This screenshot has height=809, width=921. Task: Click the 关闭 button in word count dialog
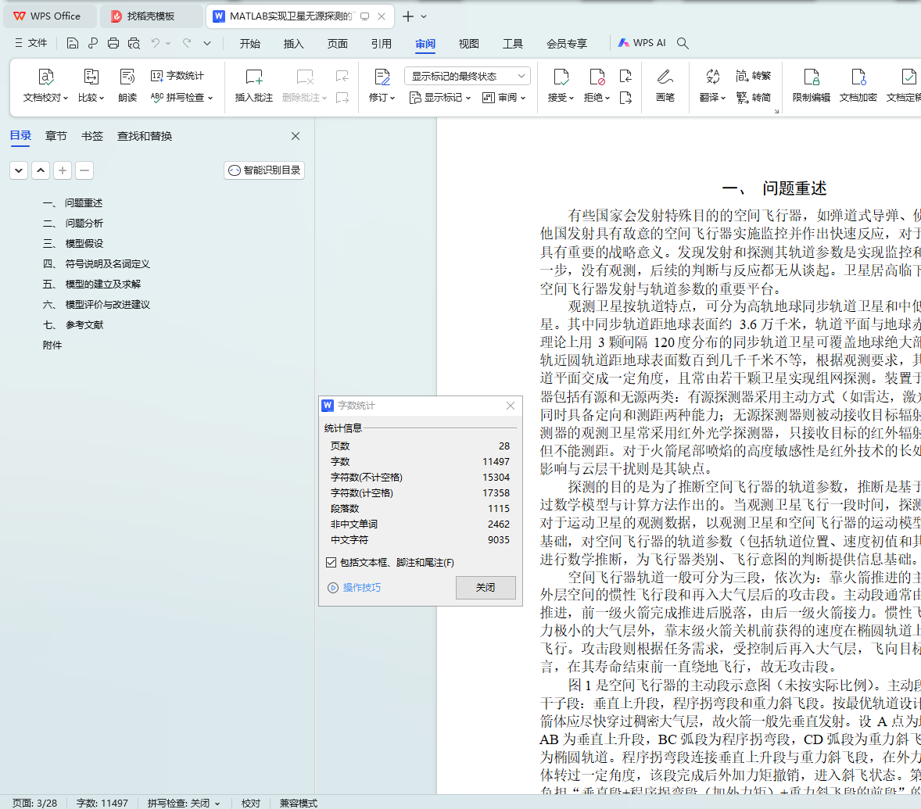(x=486, y=587)
